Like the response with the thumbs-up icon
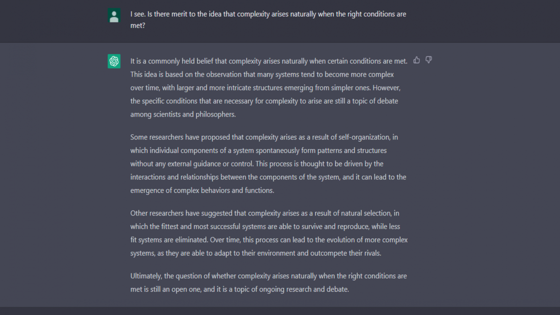The image size is (560, 315). coord(416,60)
